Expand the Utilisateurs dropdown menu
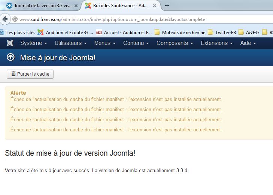This screenshot has width=273, height=195. click(70, 43)
